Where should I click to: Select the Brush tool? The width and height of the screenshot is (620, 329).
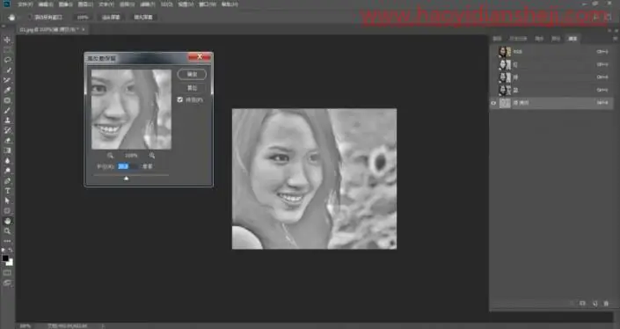pyautogui.click(x=7, y=110)
